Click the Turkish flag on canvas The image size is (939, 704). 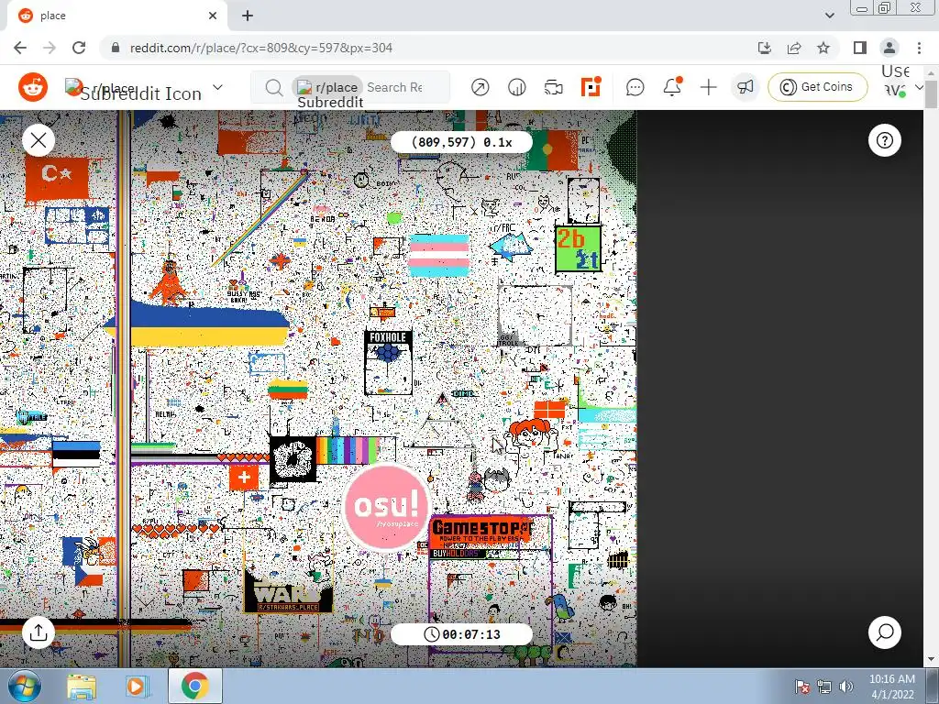coord(57,177)
